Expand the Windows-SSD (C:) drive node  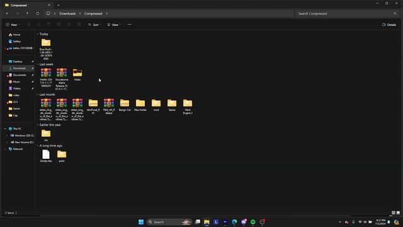point(7,136)
